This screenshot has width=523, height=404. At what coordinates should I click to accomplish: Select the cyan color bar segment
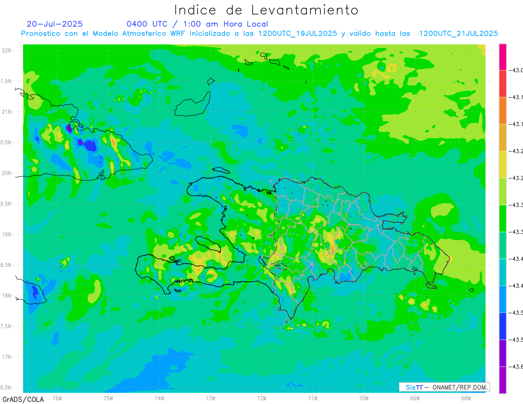(503, 272)
